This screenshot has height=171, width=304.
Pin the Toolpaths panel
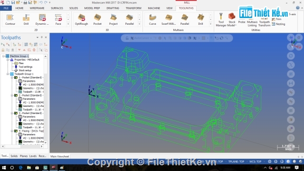tap(41, 37)
